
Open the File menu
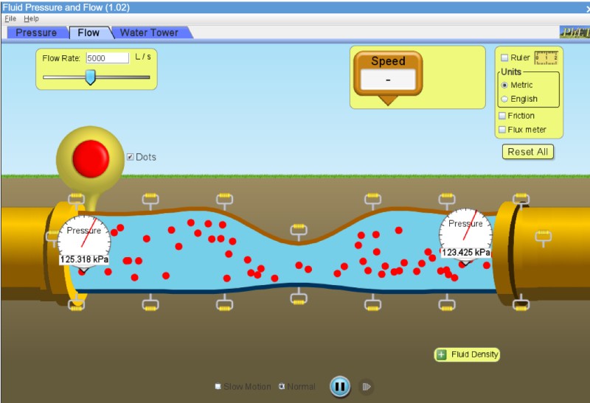click(x=10, y=18)
